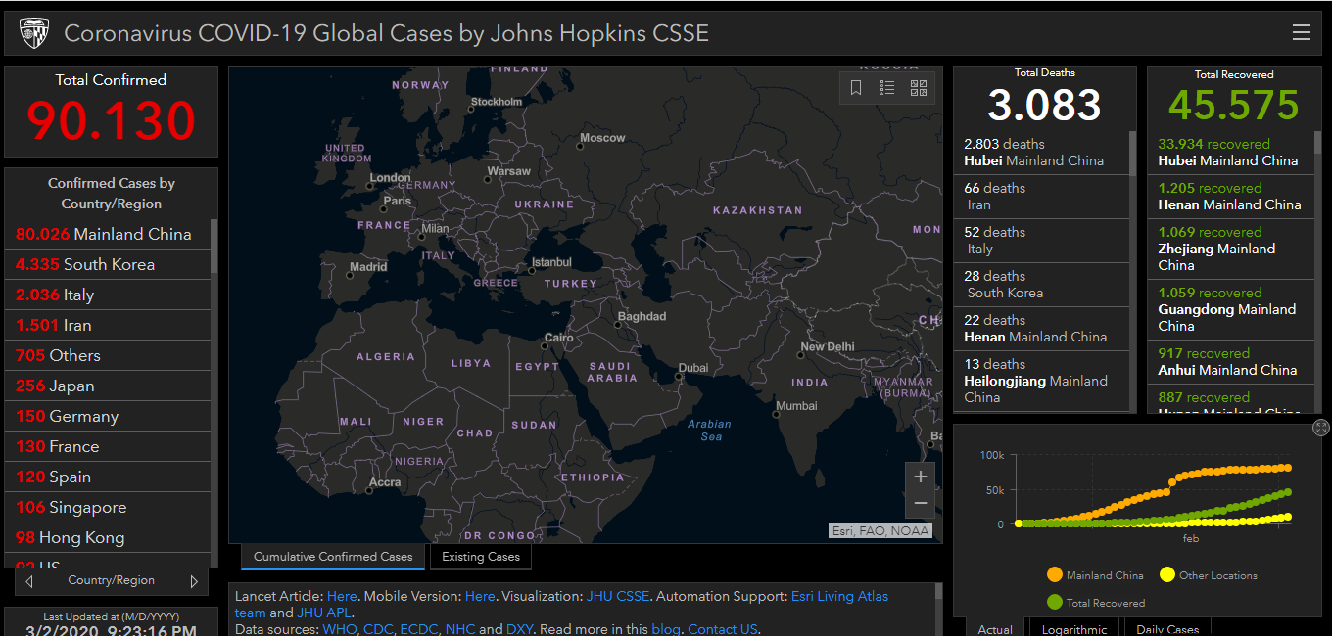Select the Daily Cases chart tab

1169,627
